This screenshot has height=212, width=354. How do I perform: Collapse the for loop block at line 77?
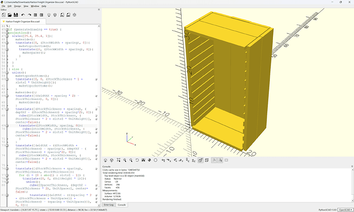tap(7, 175)
